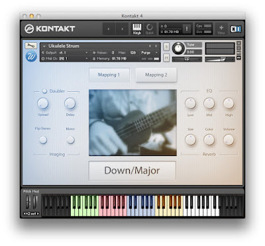
Task: Open the Purge dropdown menu
Action: click(x=150, y=53)
